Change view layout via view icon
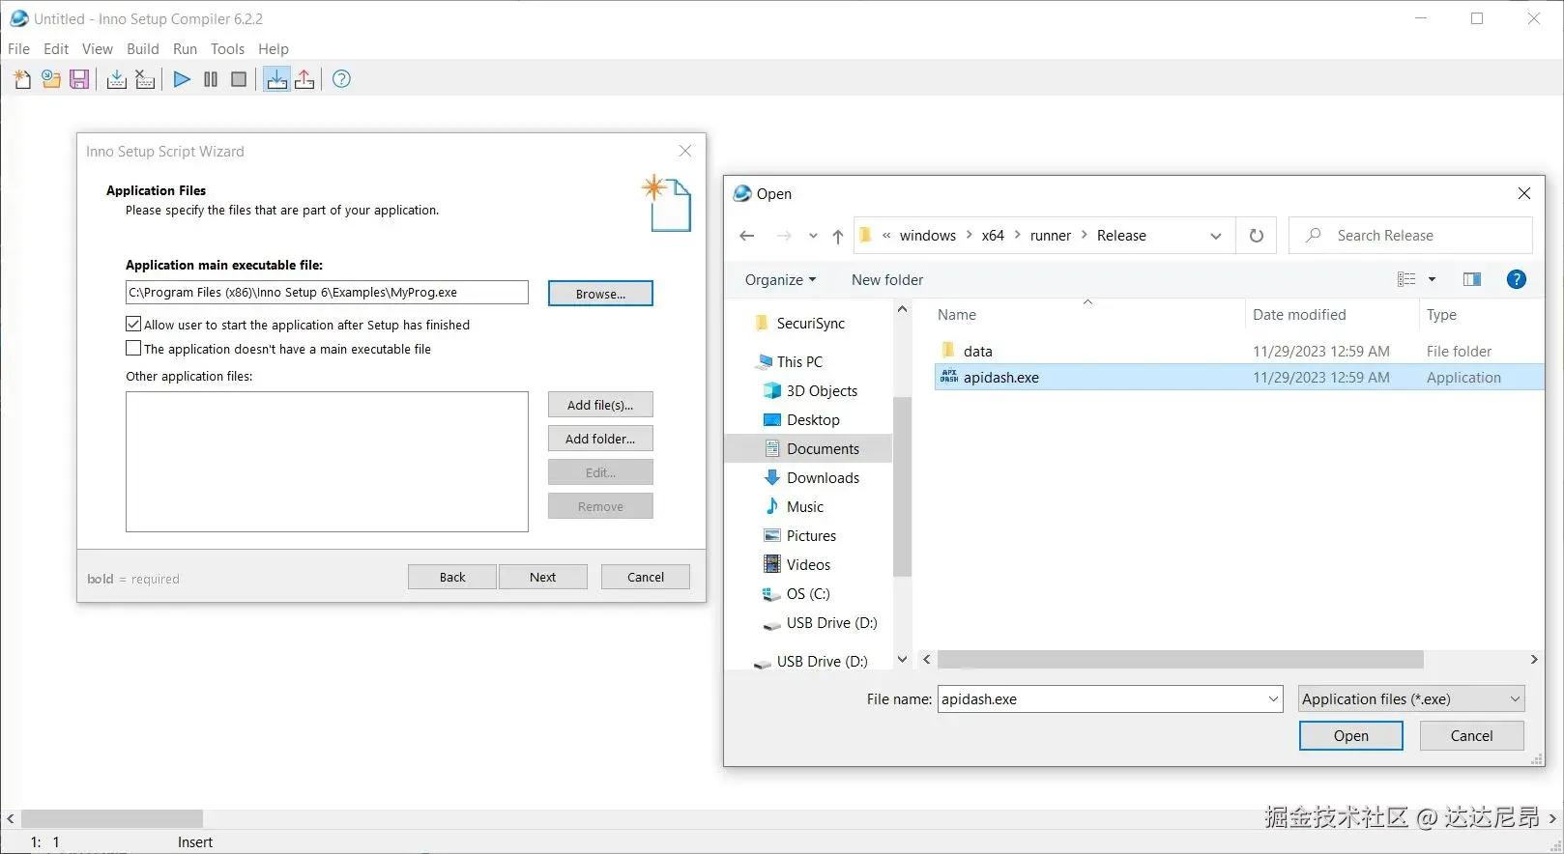The image size is (1564, 854). [1406, 279]
